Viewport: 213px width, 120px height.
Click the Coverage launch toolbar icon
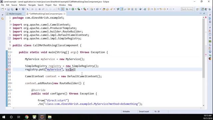point(79,9)
